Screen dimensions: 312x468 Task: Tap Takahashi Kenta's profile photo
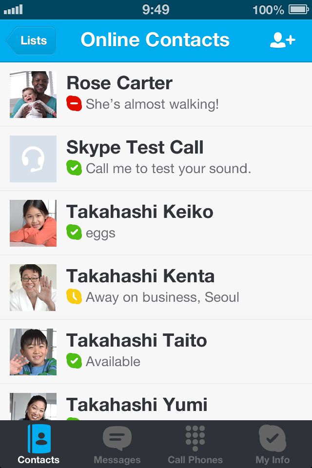tap(33, 288)
